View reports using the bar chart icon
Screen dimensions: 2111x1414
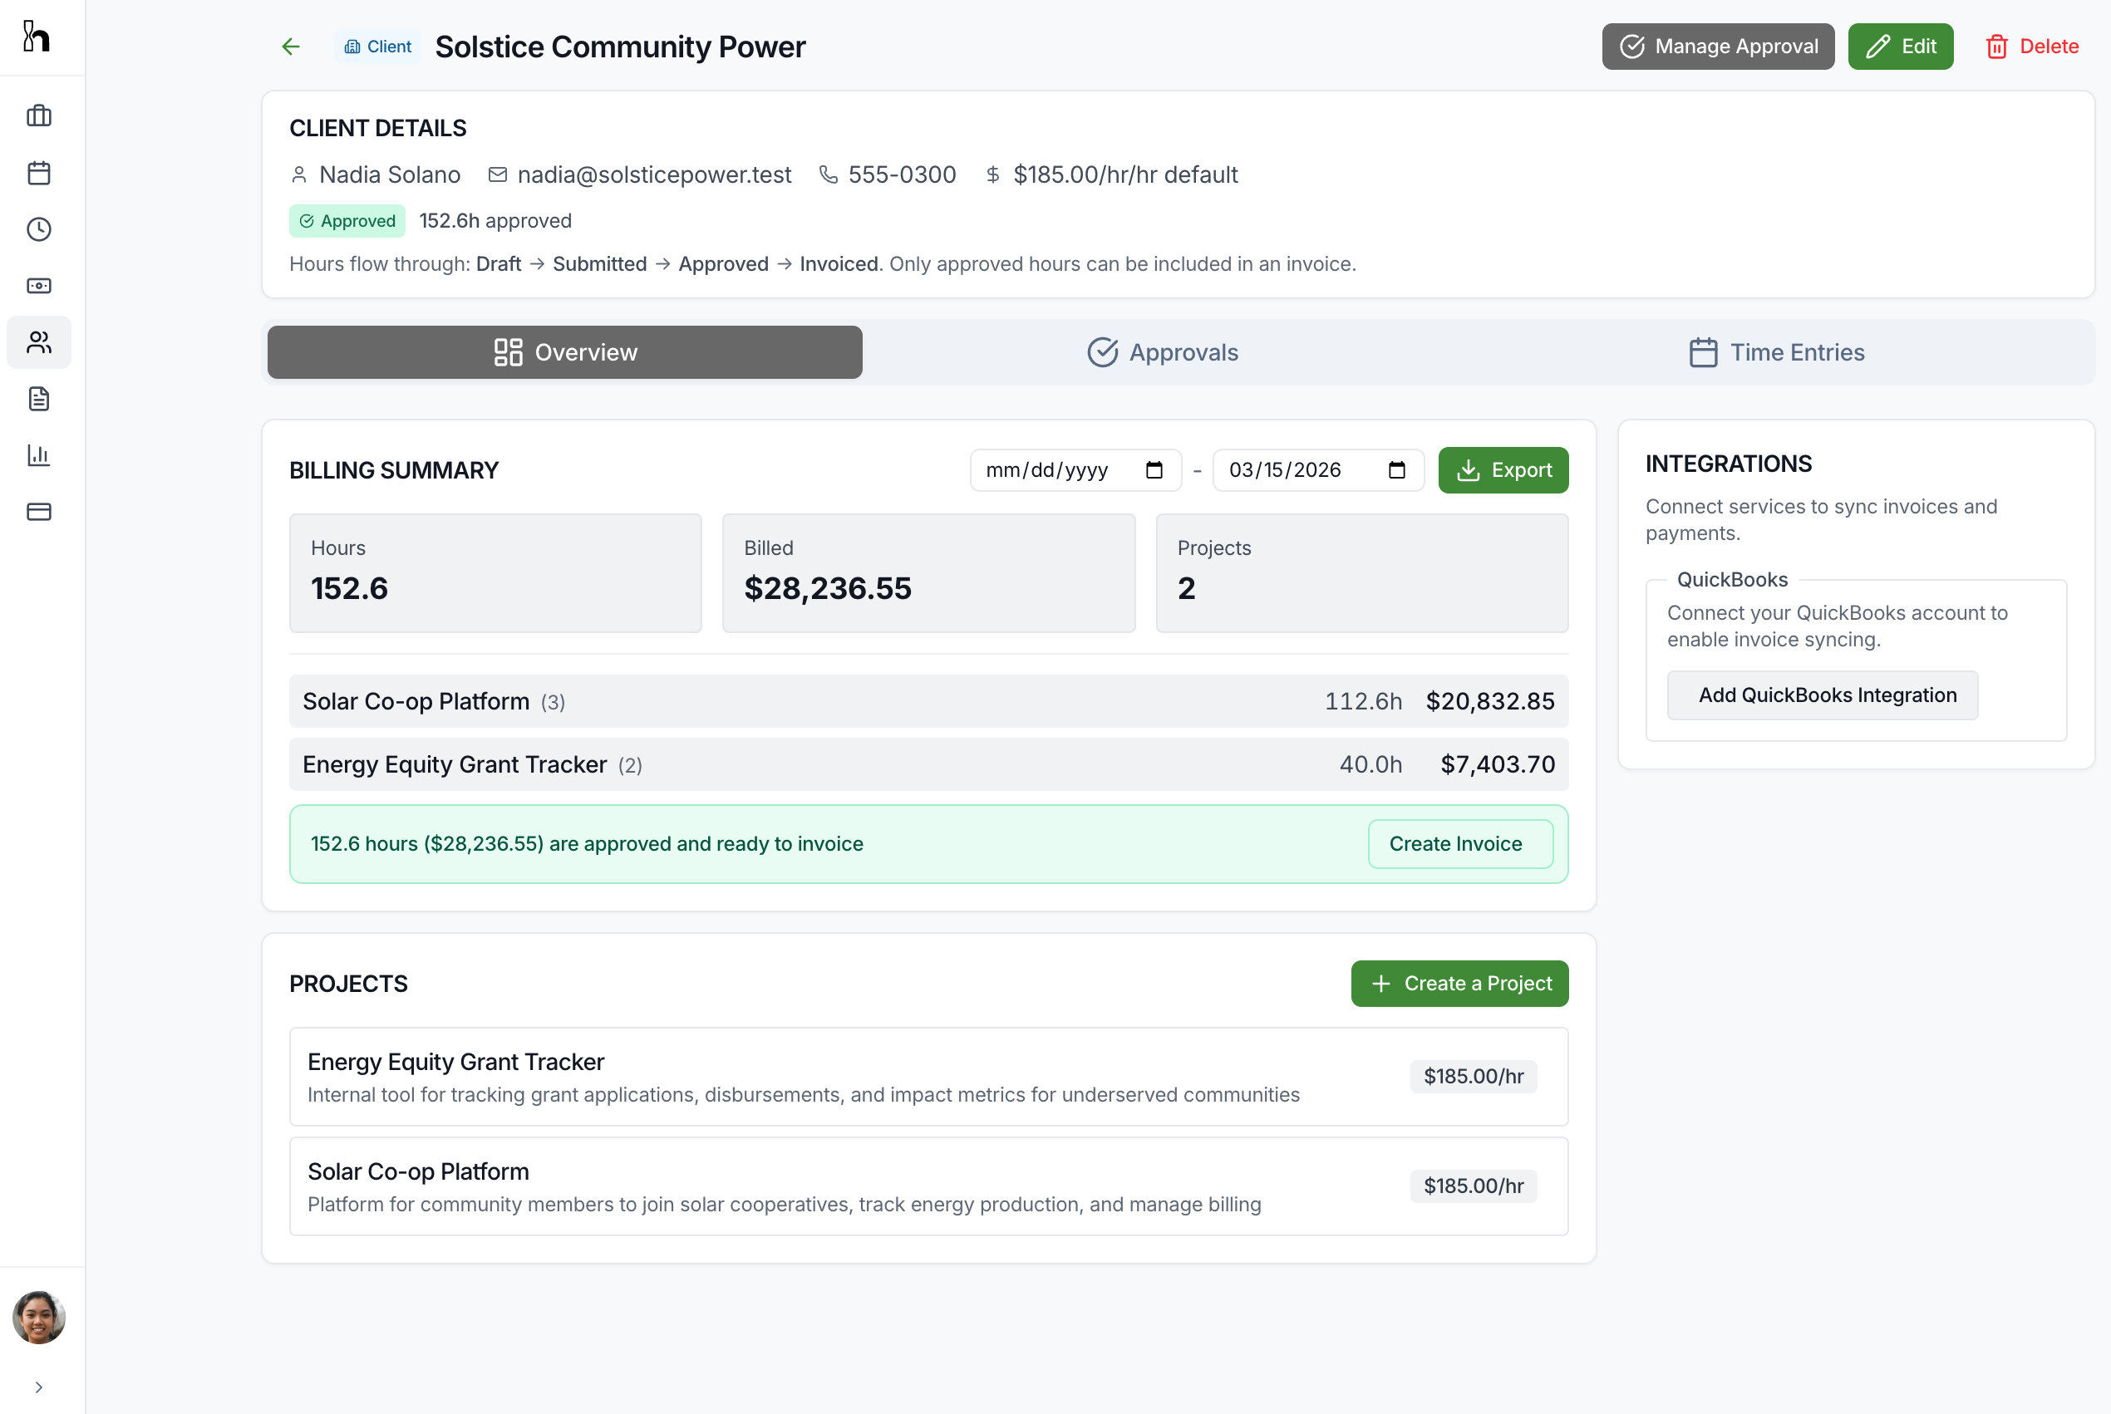click(39, 455)
